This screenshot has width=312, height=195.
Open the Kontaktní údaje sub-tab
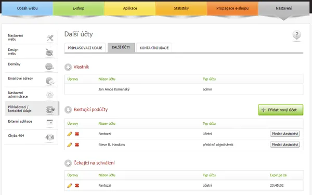[x=154, y=48]
